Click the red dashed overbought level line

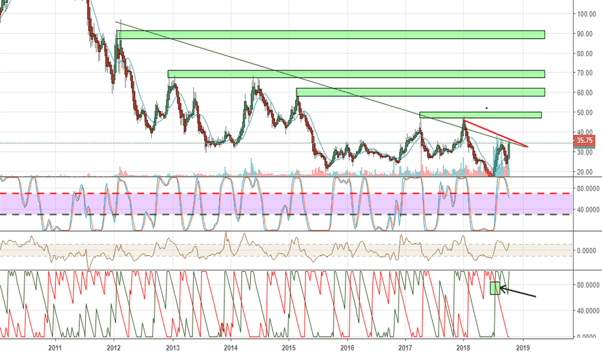pyautogui.click(x=285, y=194)
